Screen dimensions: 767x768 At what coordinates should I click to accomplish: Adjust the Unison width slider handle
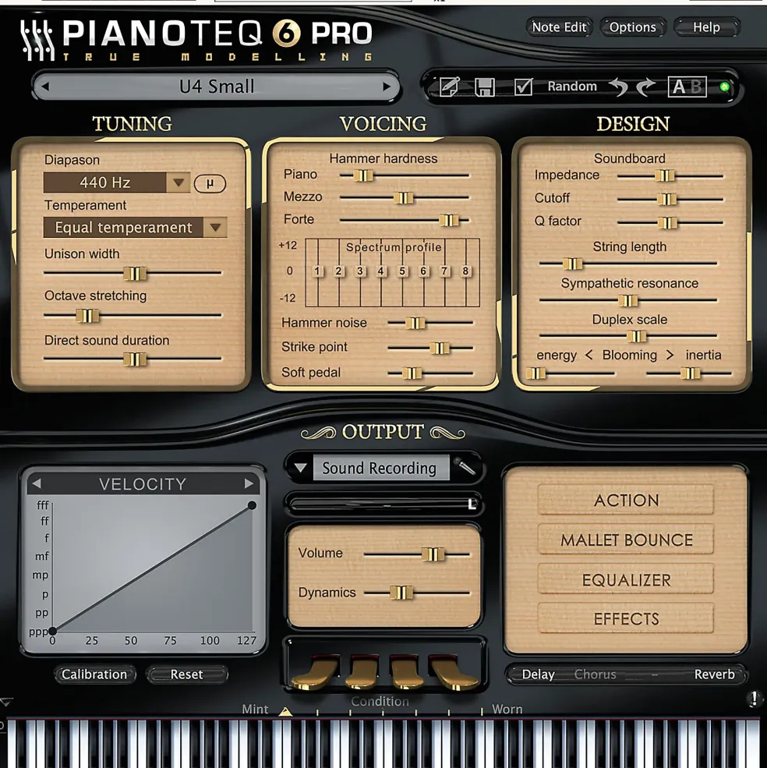pyautogui.click(x=135, y=274)
